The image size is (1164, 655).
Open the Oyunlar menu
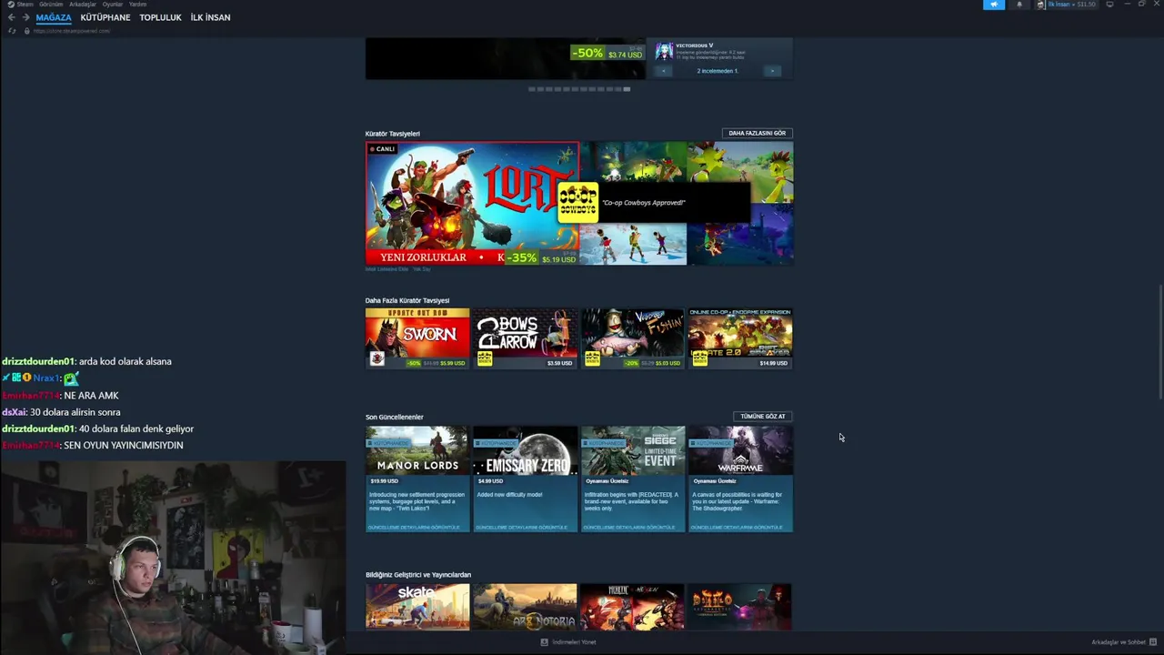coord(113,5)
